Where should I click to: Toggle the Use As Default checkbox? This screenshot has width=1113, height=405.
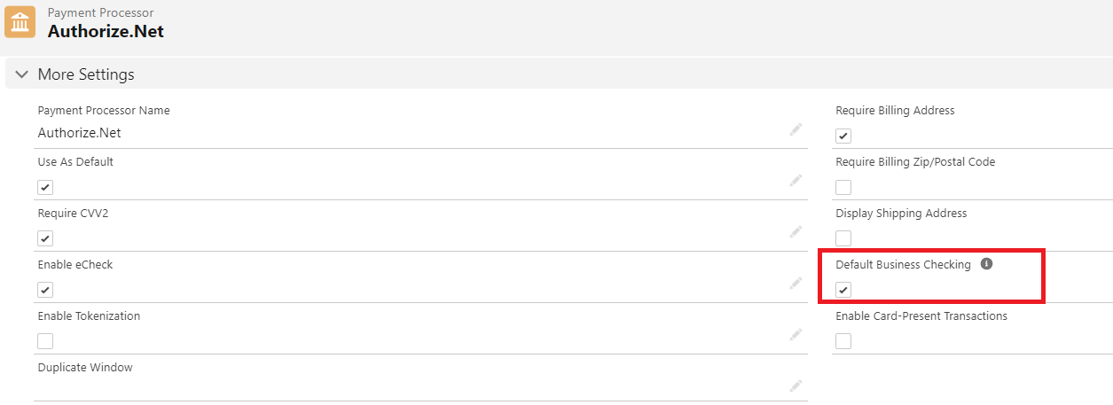45,187
